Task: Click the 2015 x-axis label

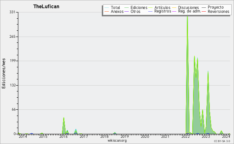Action: tap(43, 136)
